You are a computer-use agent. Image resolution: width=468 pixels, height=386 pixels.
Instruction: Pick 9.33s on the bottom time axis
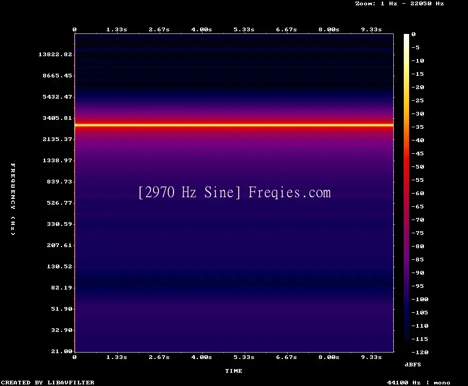click(x=371, y=357)
